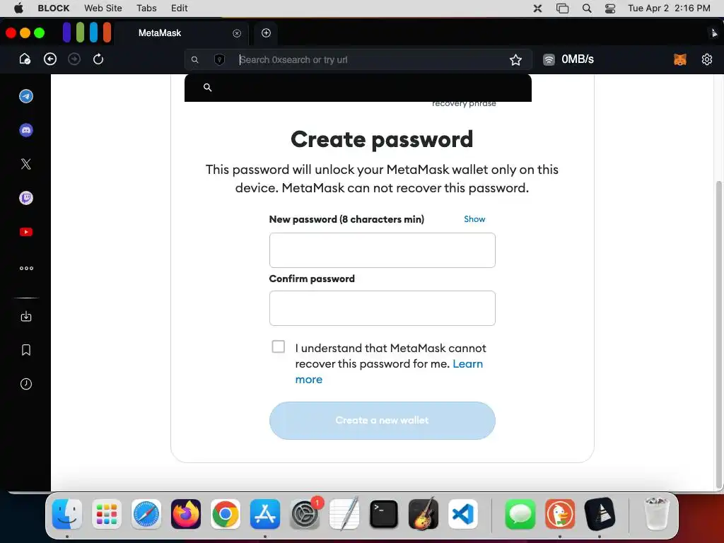The height and width of the screenshot is (543, 724).
Task: Click Show to reveal the password
Action: coord(474,219)
